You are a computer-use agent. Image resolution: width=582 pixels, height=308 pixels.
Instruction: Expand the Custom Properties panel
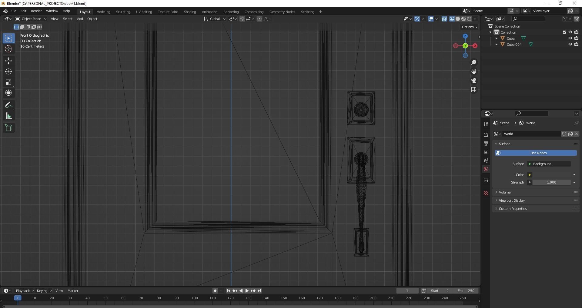point(536,209)
